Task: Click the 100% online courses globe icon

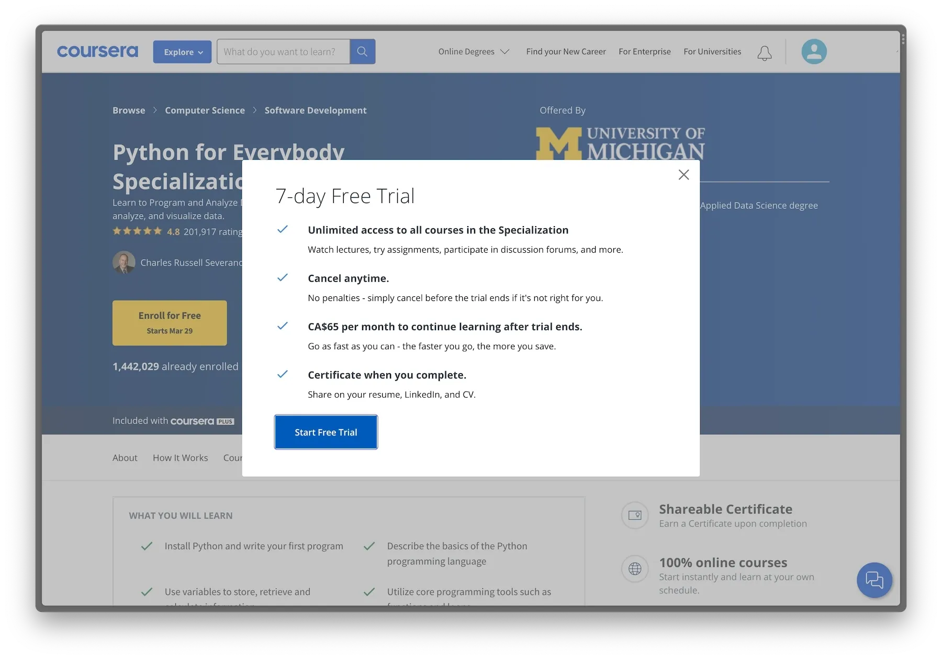Action: point(635,568)
